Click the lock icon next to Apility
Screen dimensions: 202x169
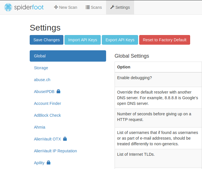[x=48, y=162]
